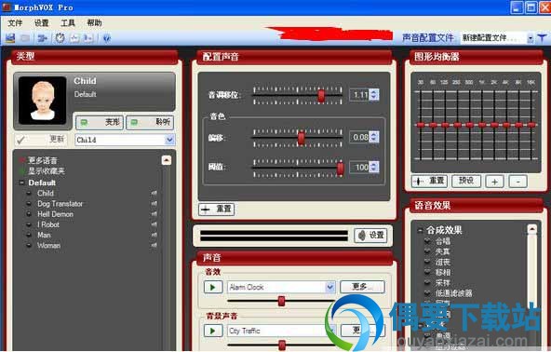Click the 阈值 threshold slider handle
551x352 pixels.
tap(340, 169)
